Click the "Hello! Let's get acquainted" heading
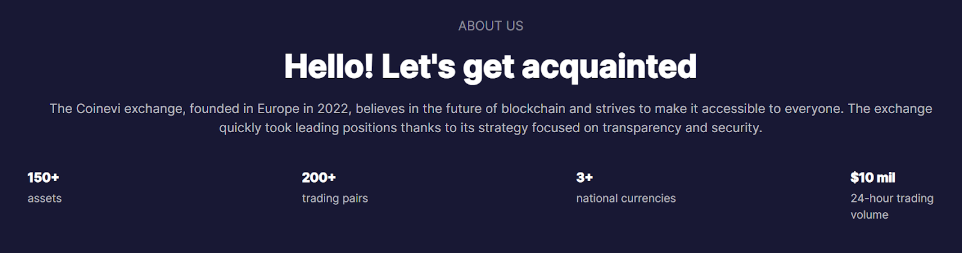Viewport: 962px width, 253px height. 490,66
